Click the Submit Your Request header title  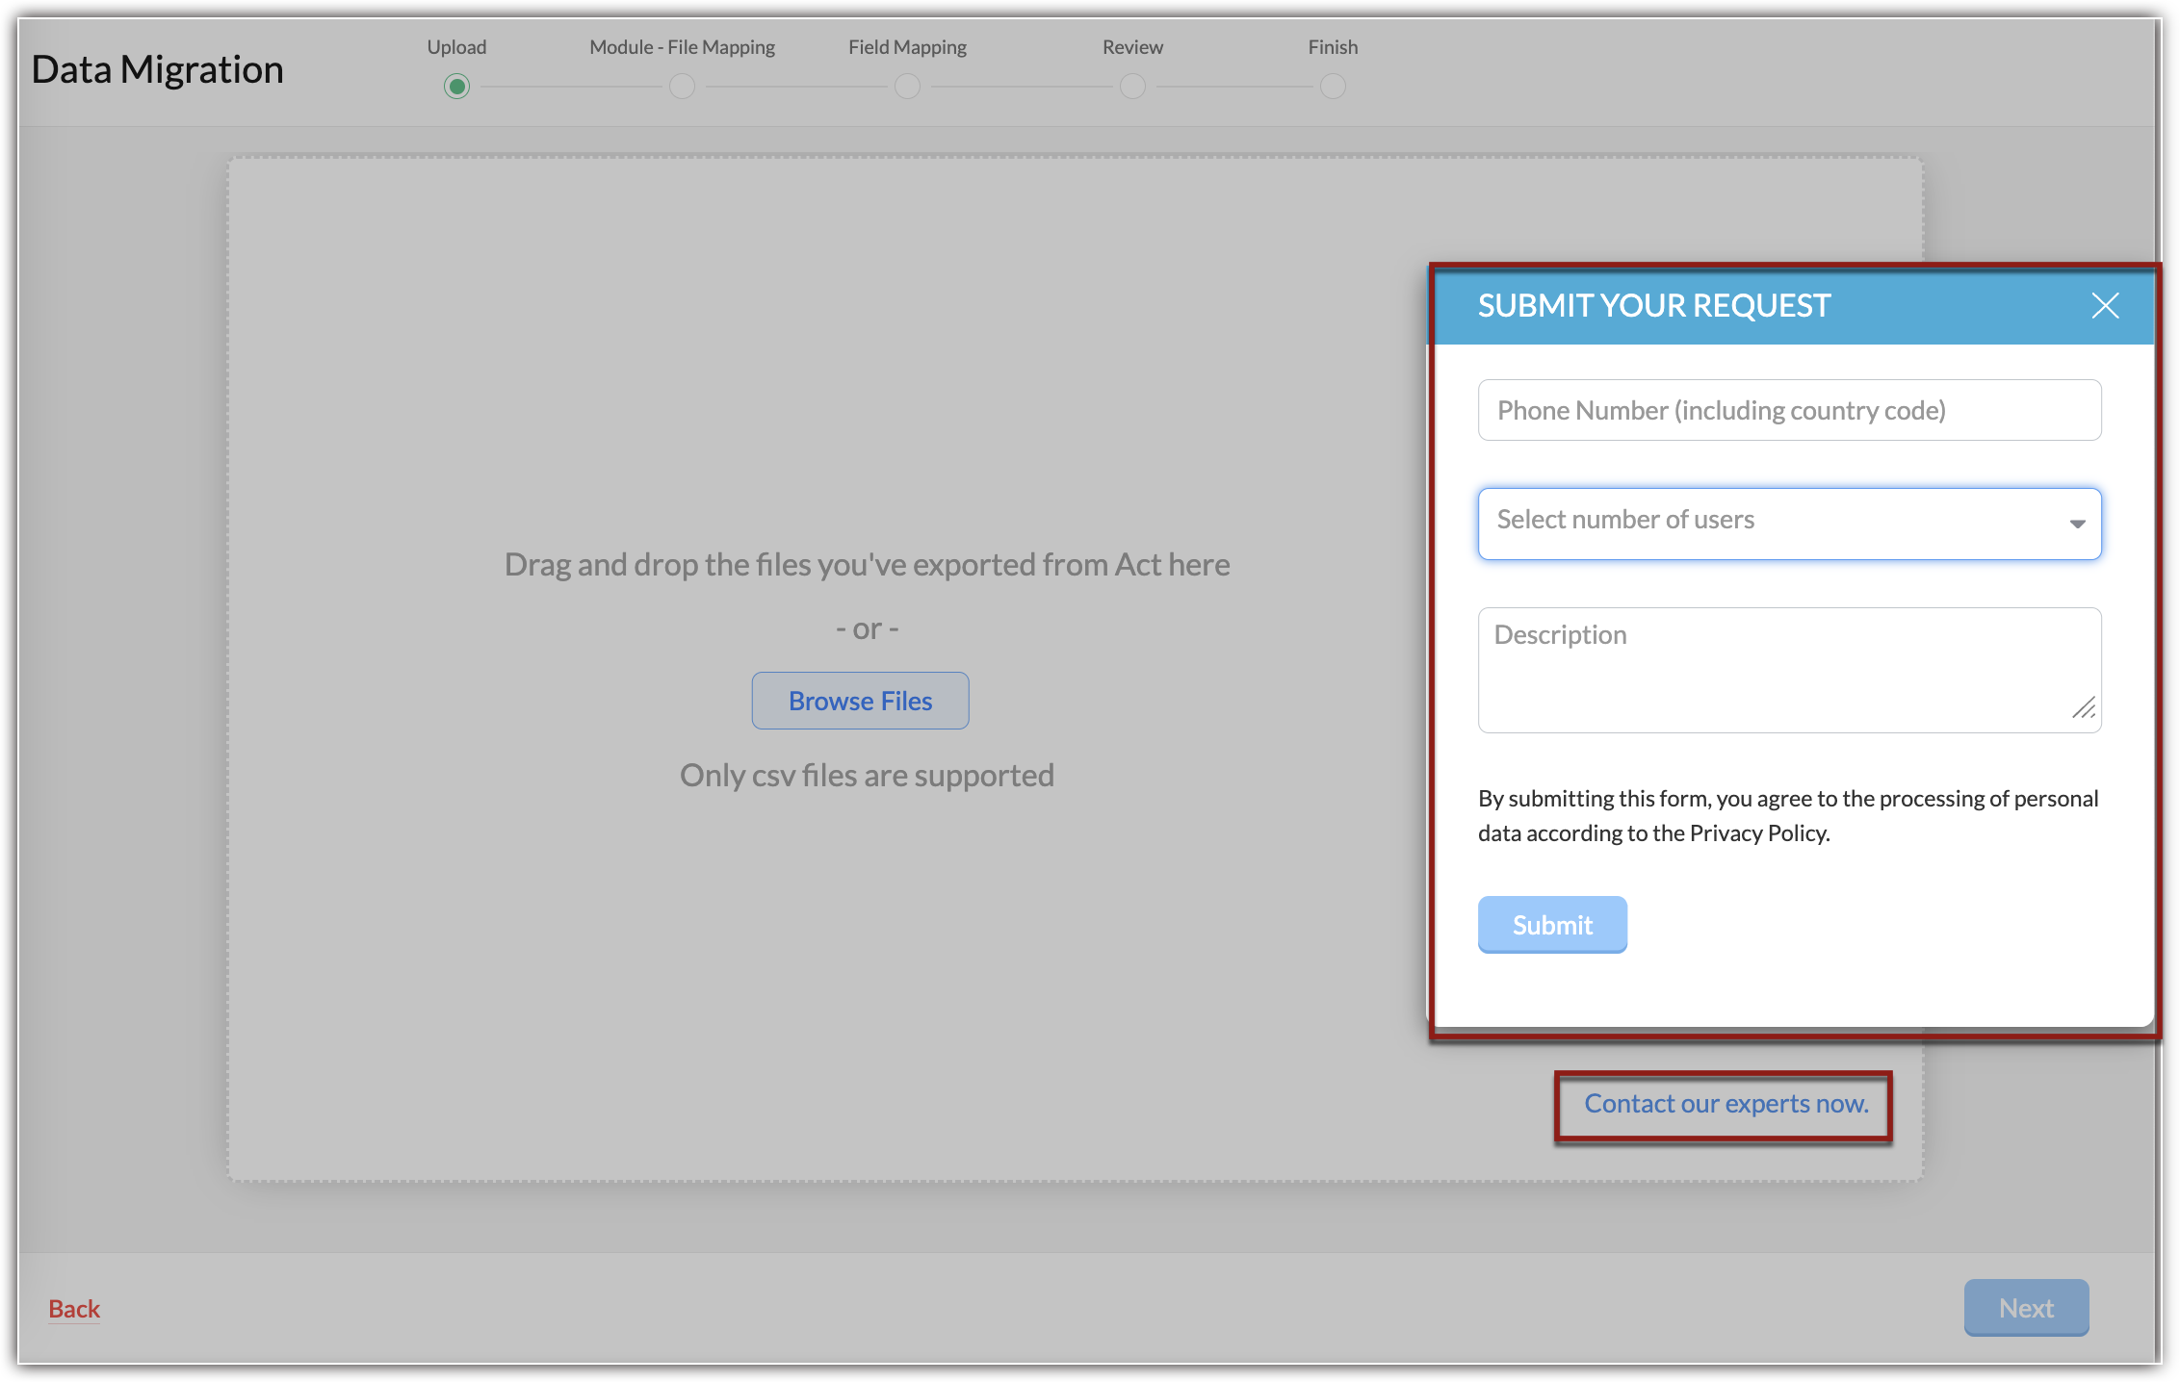(x=1653, y=306)
